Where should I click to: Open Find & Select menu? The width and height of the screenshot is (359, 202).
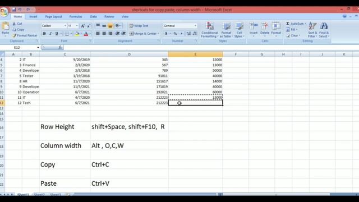click(324, 30)
